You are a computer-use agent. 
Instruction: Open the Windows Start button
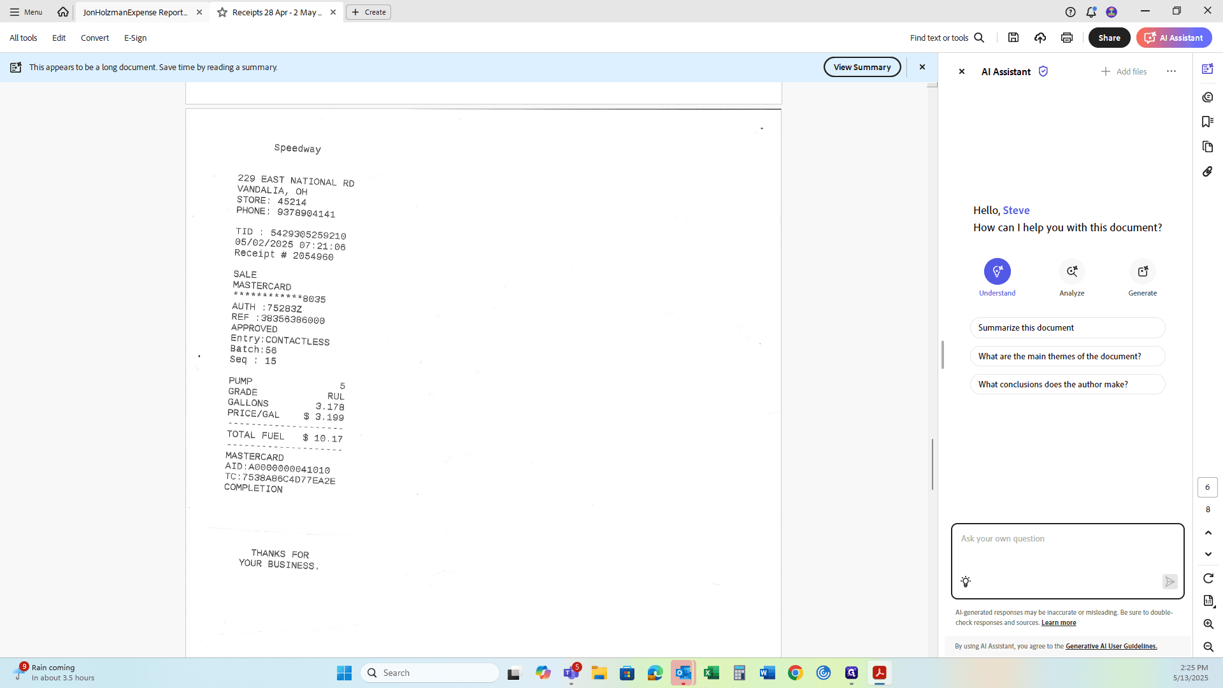[x=344, y=673]
